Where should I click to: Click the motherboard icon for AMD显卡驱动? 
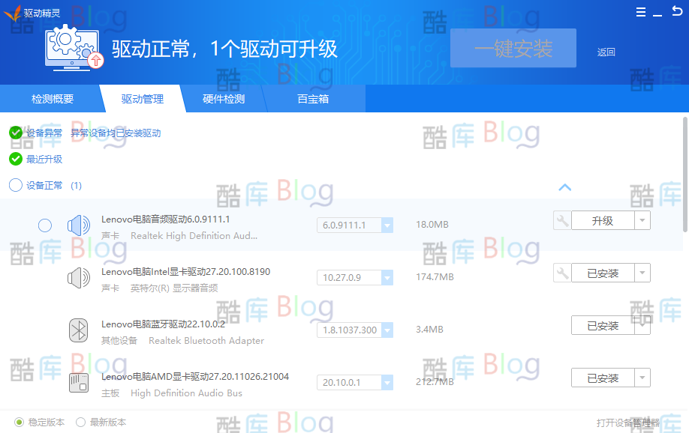point(79,383)
